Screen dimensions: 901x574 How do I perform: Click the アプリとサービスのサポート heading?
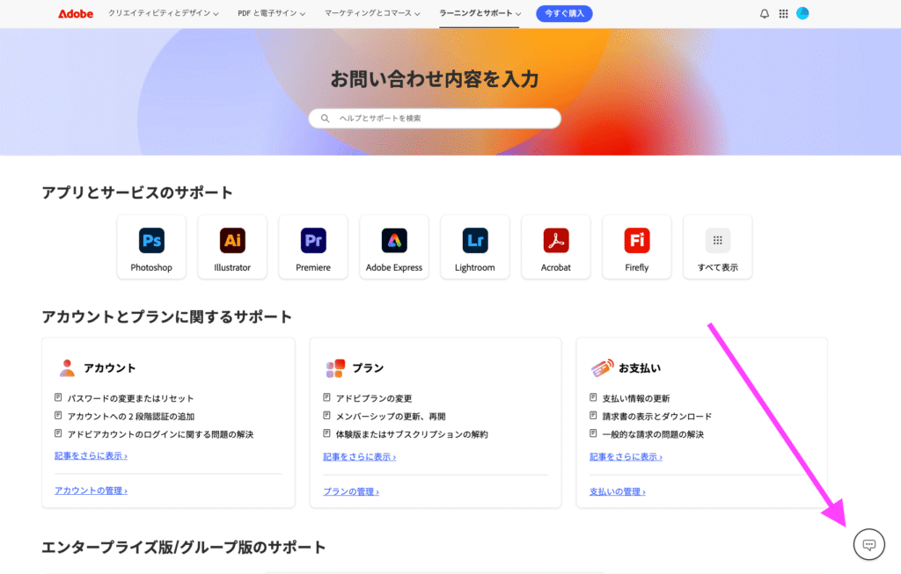tap(137, 193)
